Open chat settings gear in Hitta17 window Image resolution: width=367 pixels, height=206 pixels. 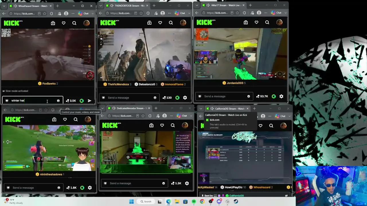(281, 96)
